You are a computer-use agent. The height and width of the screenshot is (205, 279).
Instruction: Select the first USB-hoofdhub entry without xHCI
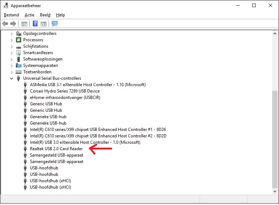pyautogui.click(x=44, y=168)
